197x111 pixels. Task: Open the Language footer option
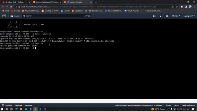tap(29, 105)
